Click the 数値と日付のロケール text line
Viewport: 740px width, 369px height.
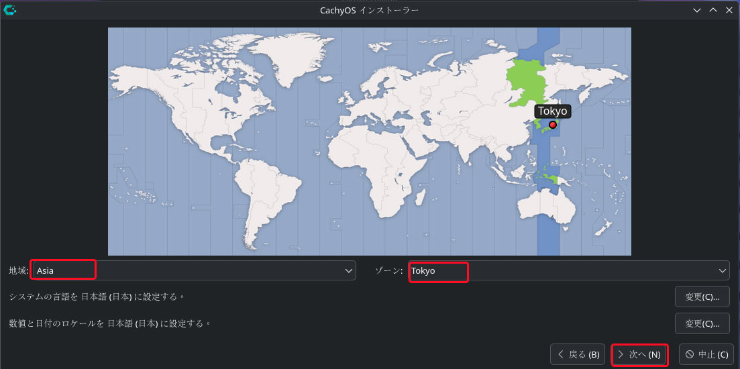coord(109,323)
